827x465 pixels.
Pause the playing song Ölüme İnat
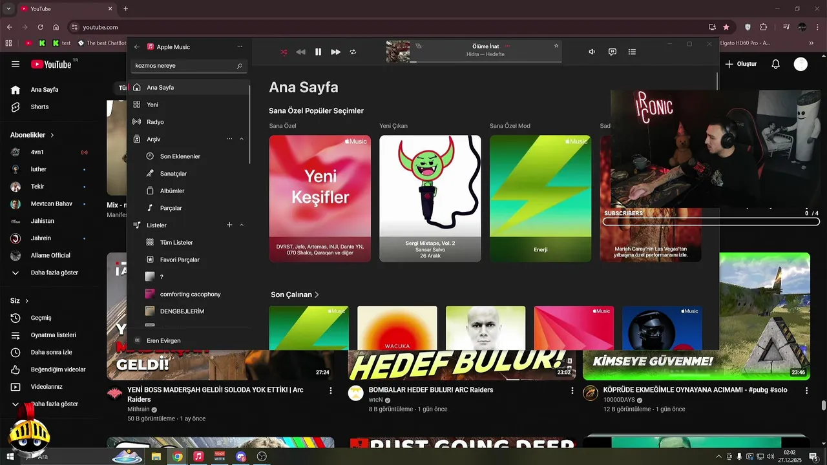click(318, 52)
